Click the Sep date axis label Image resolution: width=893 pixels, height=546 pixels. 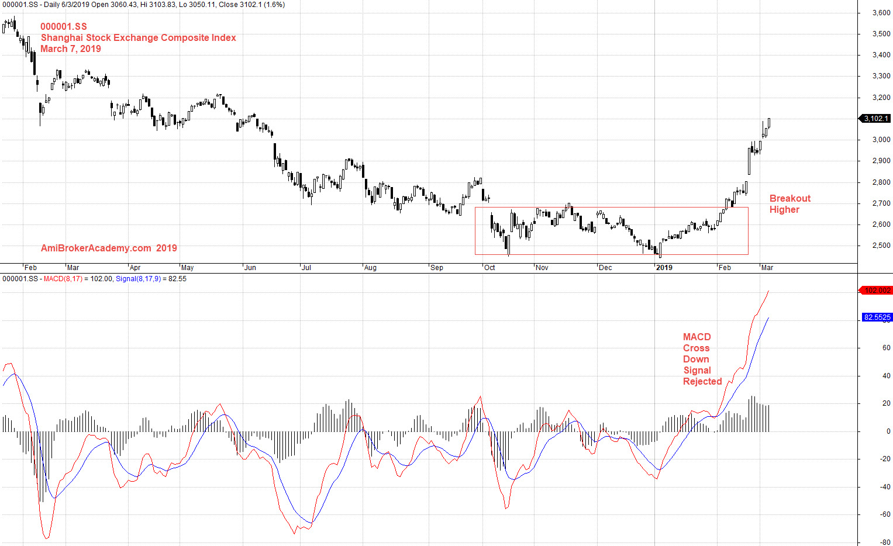(x=437, y=268)
